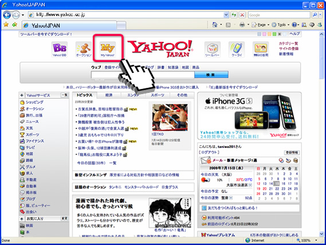Refresh the page using the green arrows
This screenshot has width=326, height=245.
(234, 15)
